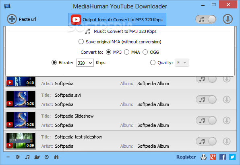Open the 320 Kbps bitrate dropdown

85,63
